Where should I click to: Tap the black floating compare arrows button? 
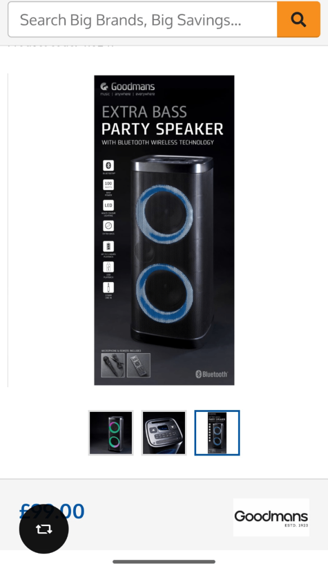point(44,529)
